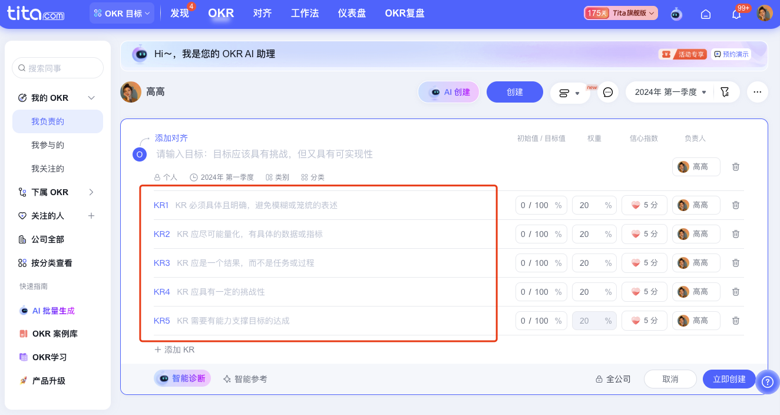Delete KR1 using its trash icon
Image resolution: width=780 pixels, height=415 pixels.
tap(736, 205)
